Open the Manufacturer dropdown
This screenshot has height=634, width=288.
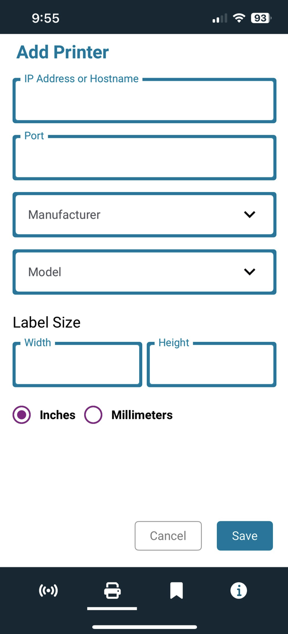coord(144,215)
